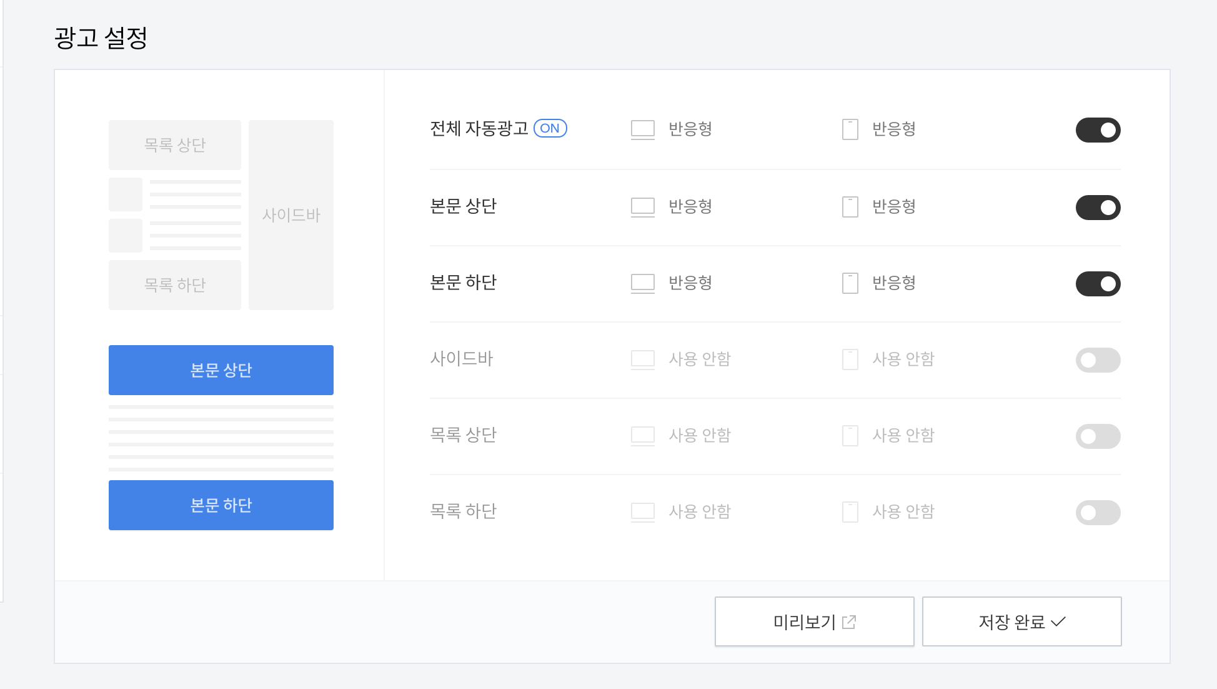This screenshot has width=1217, height=689.
Task: Click desktop monitor icon in 전체 자동광고 row
Action: pyautogui.click(x=642, y=129)
